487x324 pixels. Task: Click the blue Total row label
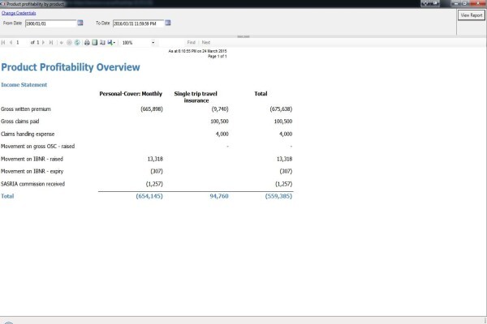(7, 196)
